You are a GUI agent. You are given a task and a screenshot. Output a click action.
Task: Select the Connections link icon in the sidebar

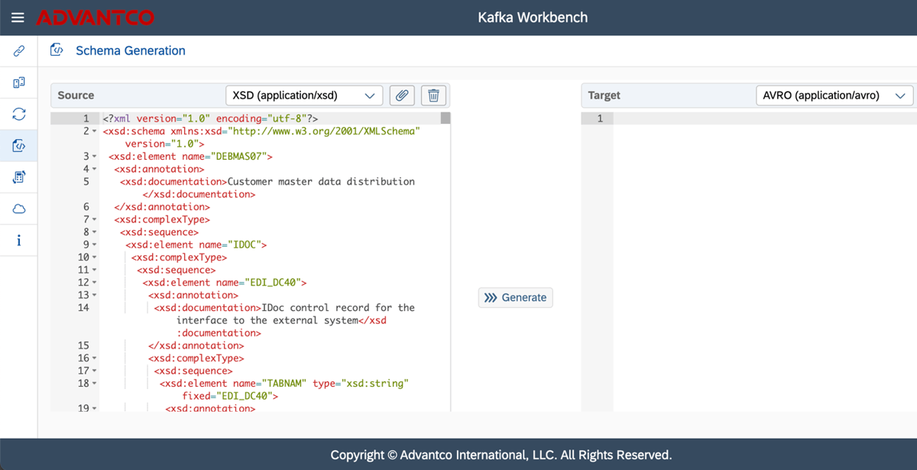point(18,51)
